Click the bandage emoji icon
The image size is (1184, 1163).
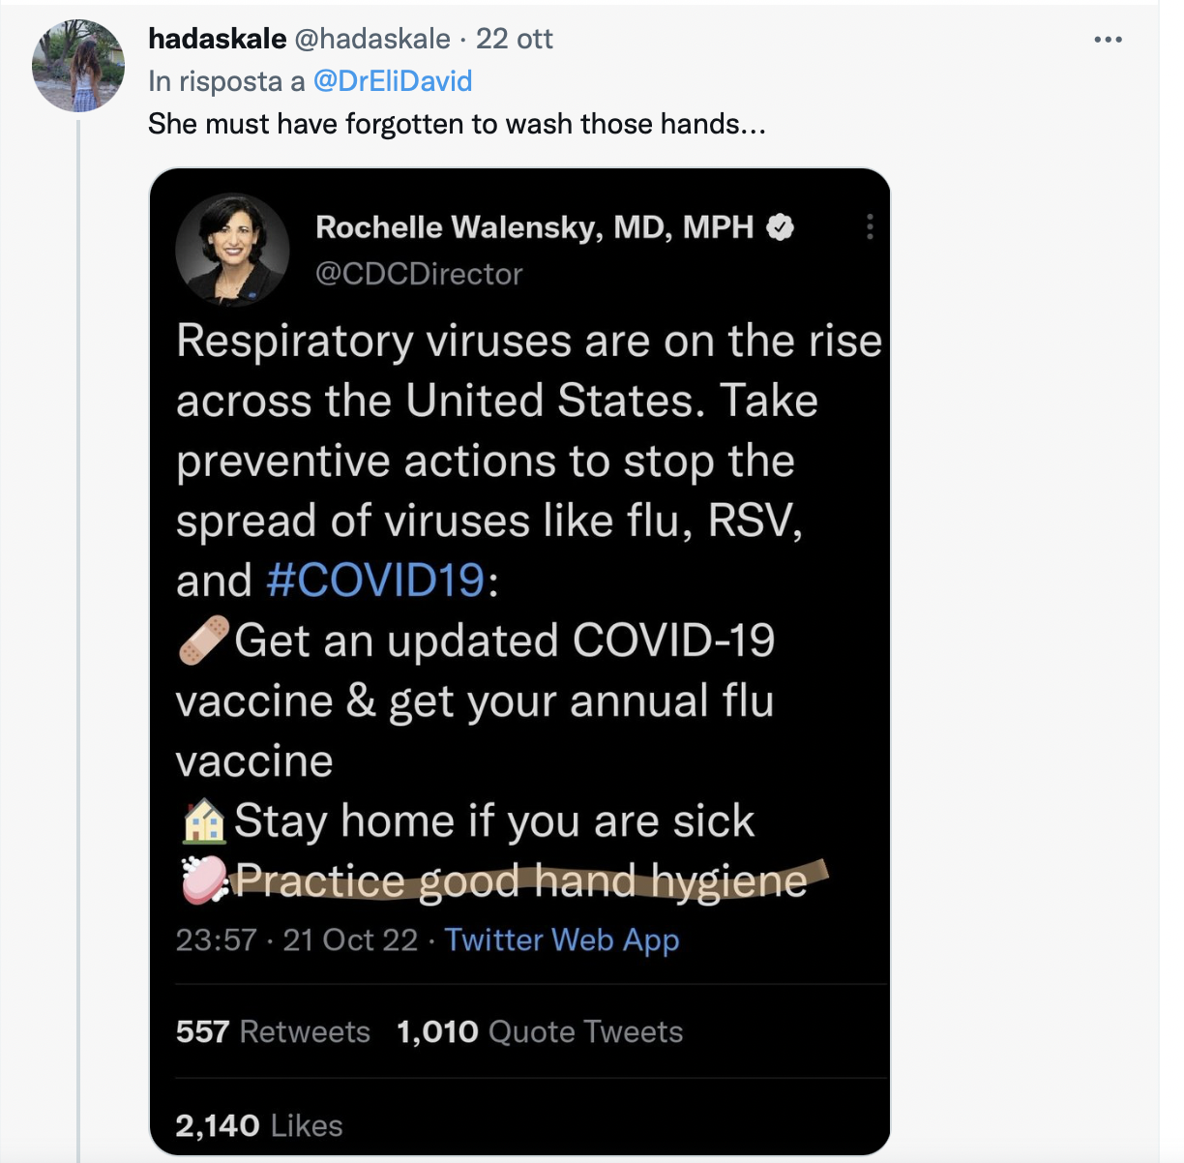[x=204, y=641]
